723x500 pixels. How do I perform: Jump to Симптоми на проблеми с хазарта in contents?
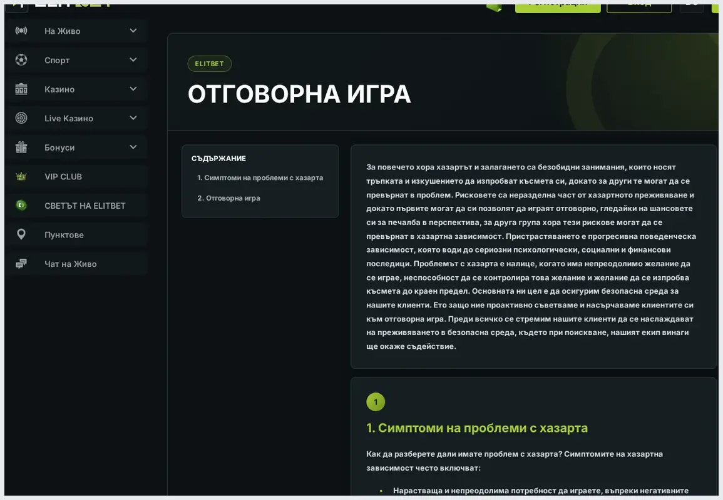point(260,177)
